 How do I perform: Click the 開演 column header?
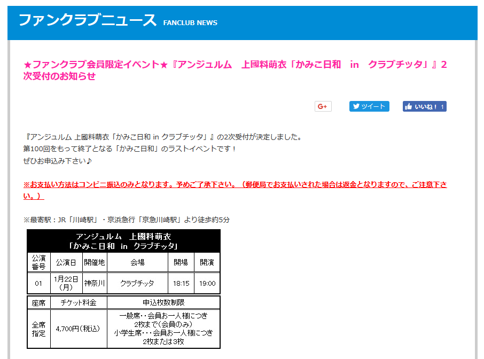click(x=207, y=262)
